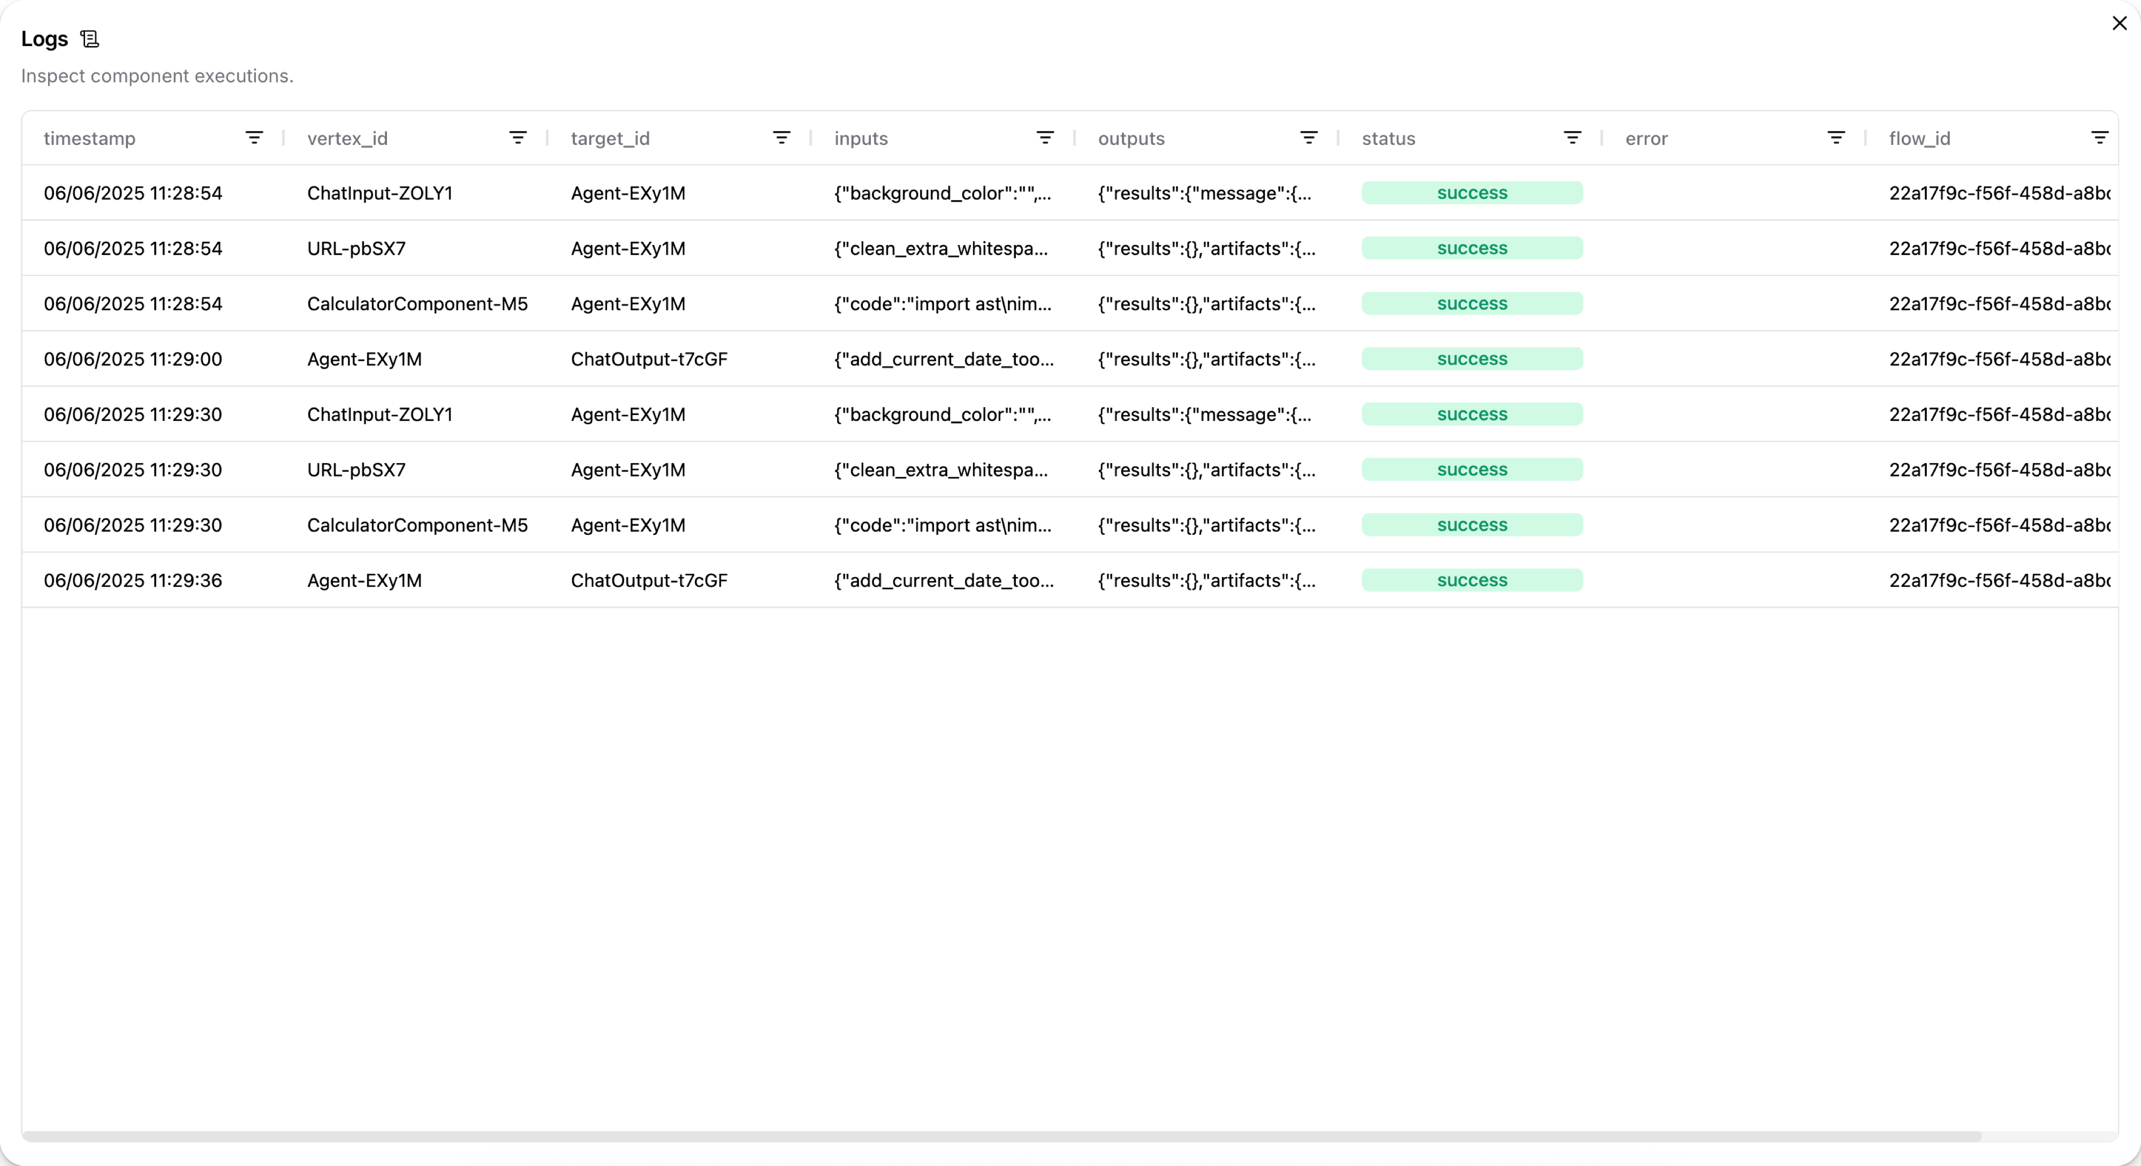Open filter menu for flow_id column
The image size is (2141, 1166).
(x=2099, y=138)
